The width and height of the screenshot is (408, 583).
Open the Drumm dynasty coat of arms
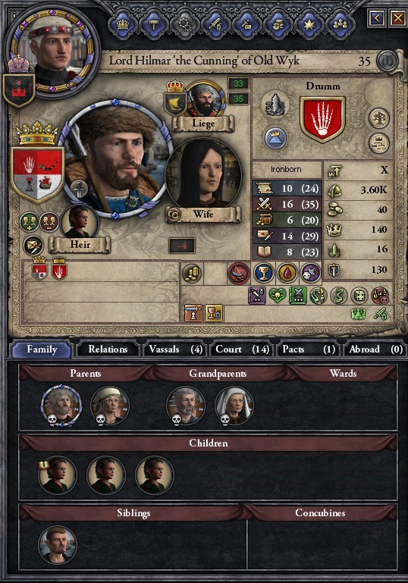322,119
